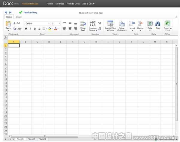Switch to the Insert ribbon tab
180x142 pixels.
19,17
